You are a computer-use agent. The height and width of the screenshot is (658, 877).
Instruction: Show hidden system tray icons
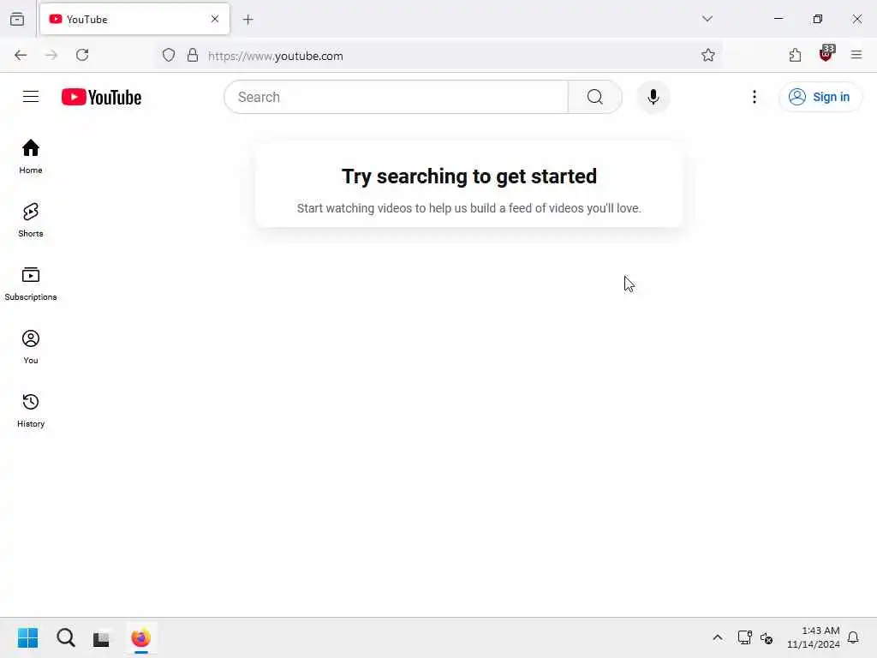point(717,637)
